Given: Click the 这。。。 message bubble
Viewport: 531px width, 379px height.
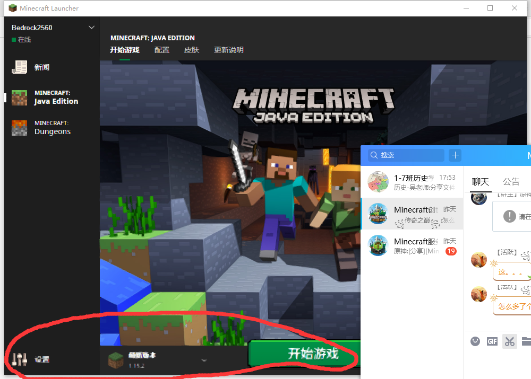Looking at the screenshot, I should click(512, 272).
